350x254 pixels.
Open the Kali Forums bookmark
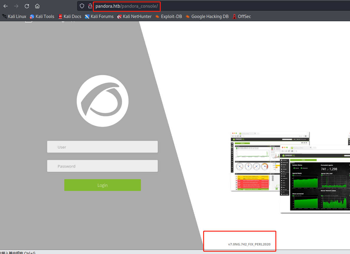pos(99,17)
